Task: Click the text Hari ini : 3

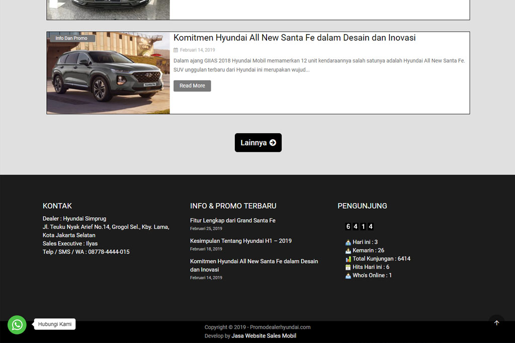Action: point(365,242)
